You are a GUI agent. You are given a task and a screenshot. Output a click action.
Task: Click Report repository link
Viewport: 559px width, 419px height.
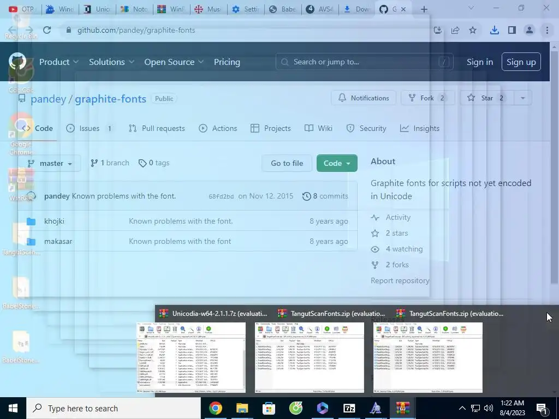(400, 280)
